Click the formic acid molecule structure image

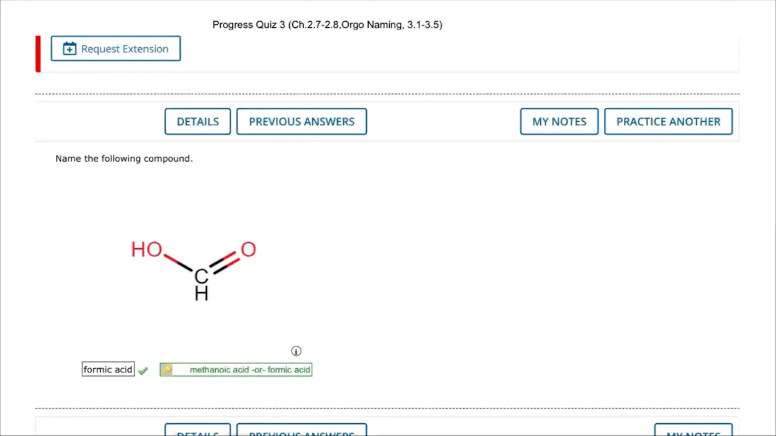[x=194, y=271]
